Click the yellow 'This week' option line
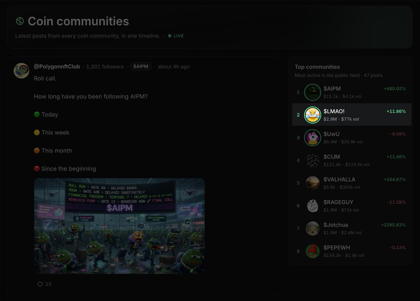The height and width of the screenshot is (301, 420). [x=51, y=133]
